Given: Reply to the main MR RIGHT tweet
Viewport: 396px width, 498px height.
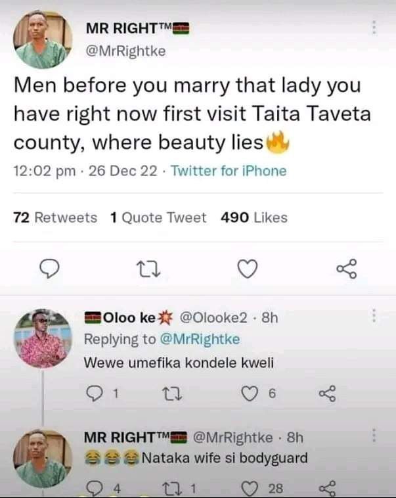Looking at the screenshot, I should (x=49, y=269).
